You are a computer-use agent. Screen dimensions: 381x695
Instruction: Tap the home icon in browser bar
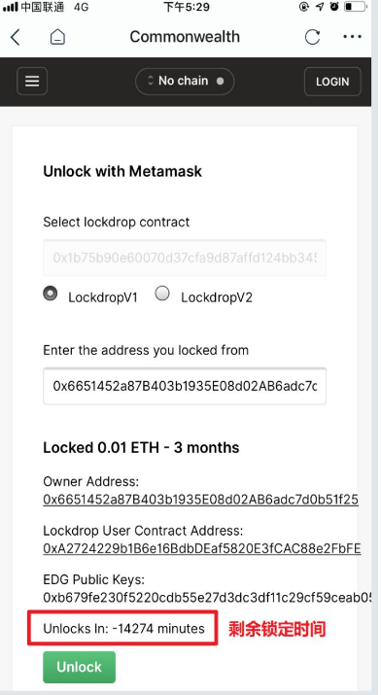click(x=57, y=37)
